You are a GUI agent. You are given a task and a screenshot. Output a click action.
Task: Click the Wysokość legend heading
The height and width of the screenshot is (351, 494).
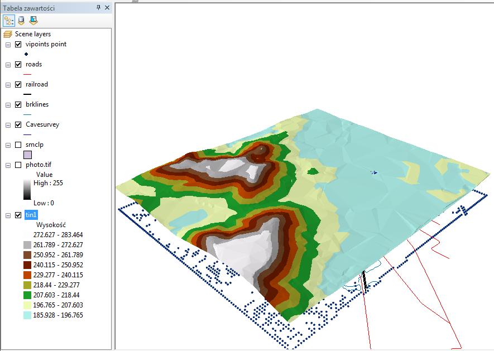[51, 225]
